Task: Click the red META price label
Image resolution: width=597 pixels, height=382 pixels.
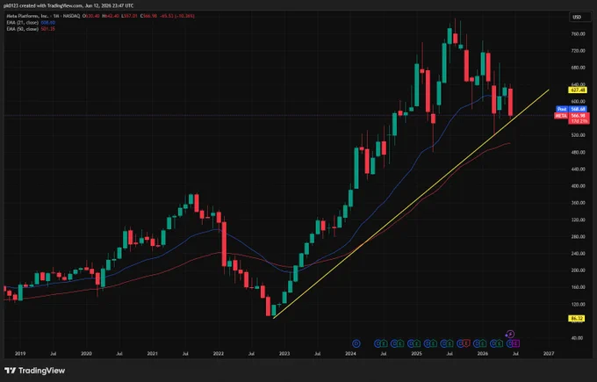Action: click(572, 116)
